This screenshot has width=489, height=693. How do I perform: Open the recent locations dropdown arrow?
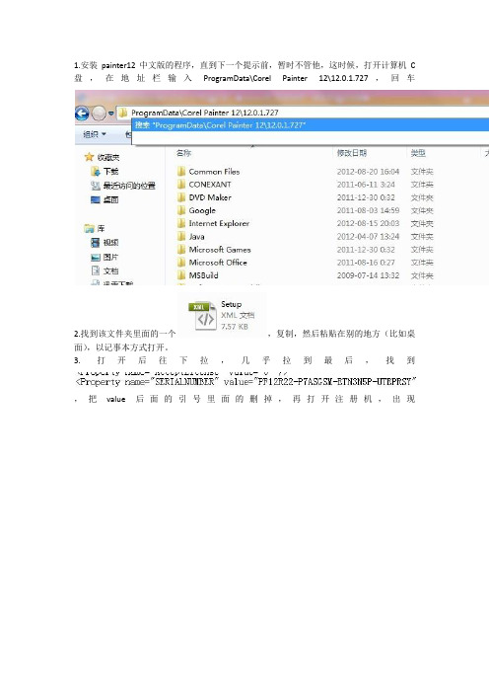pyautogui.click(x=111, y=114)
